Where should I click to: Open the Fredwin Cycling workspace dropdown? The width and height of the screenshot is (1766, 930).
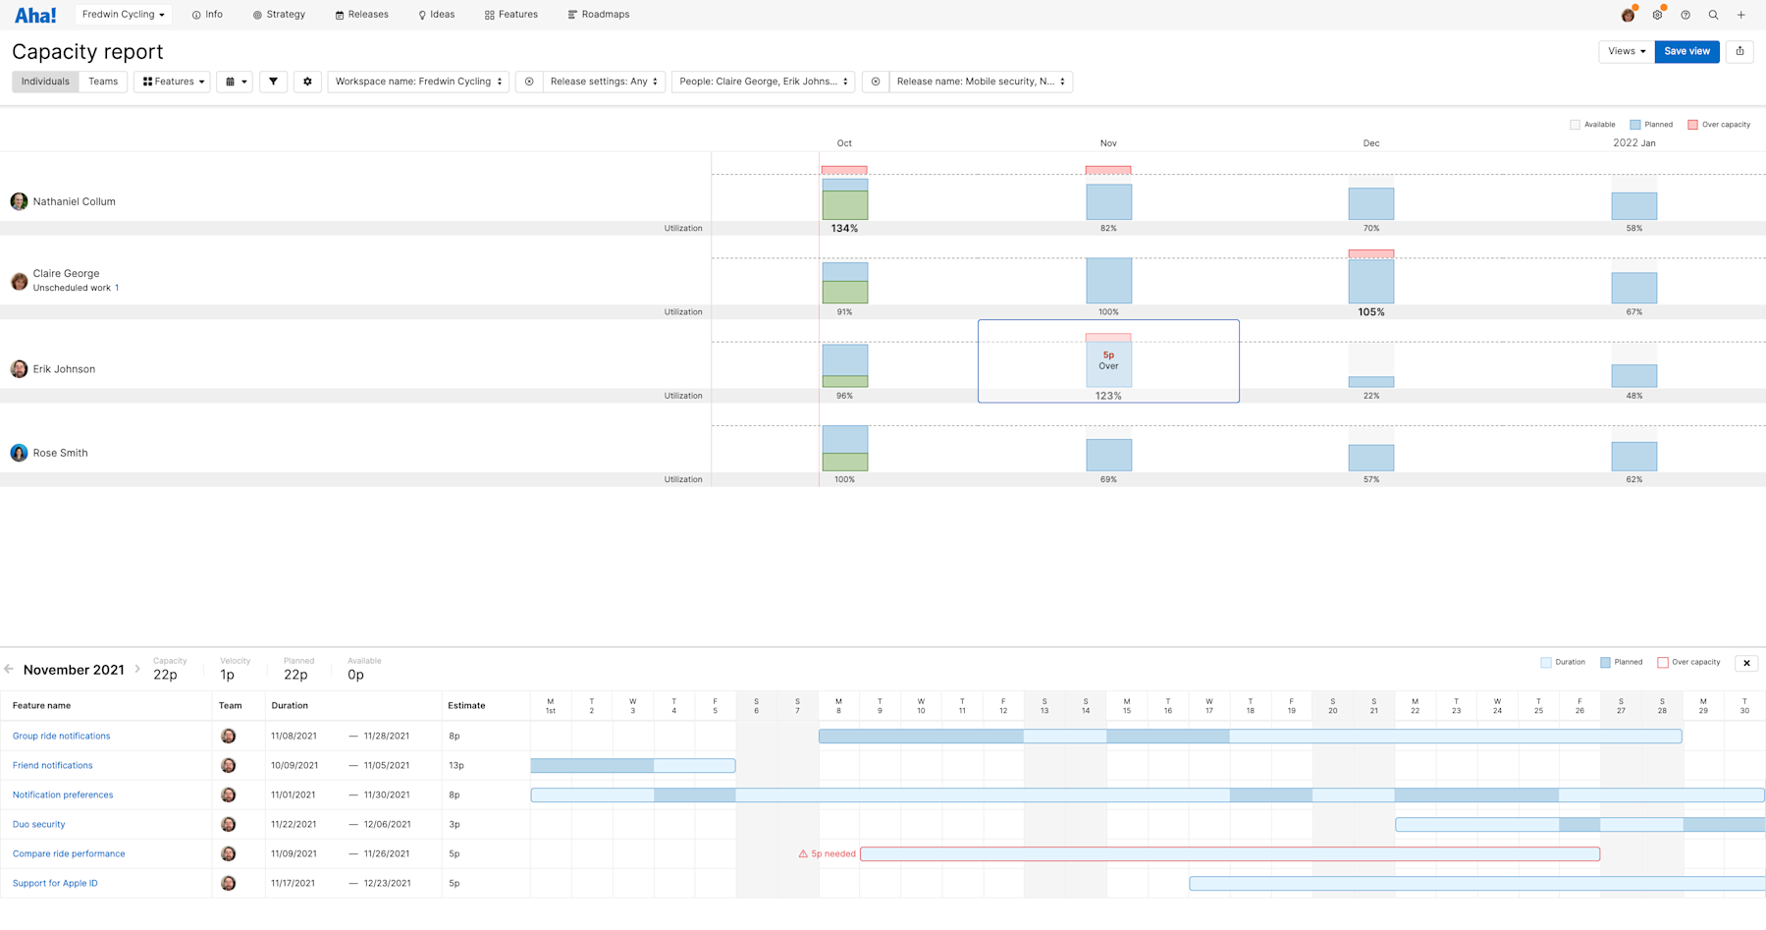pos(123,14)
